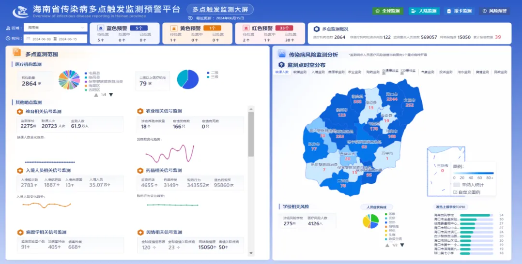The height and width of the screenshot is (264, 522).
Task: Select the 气象监测 map tab
Action: (x=428, y=72)
